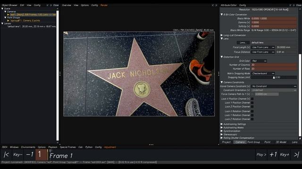Image resolution: width=302 pixels, height=169 pixels.
Task: Switch to the Project tab
Action: click(226, 142)
